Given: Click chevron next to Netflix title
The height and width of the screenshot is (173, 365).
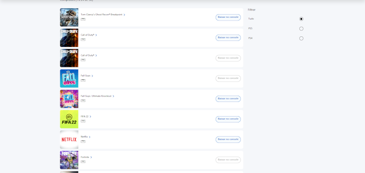Looking at the screenshot, I should [x=89, y=137].
